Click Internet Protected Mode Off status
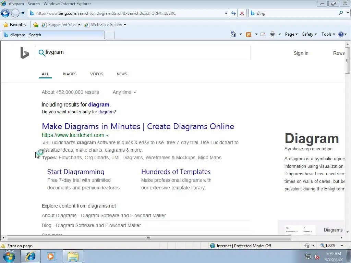Image resolution: width=351 pixels, height=263 pixels. [x=241, y=246]
